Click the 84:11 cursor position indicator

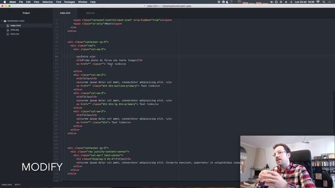(17, 184)
